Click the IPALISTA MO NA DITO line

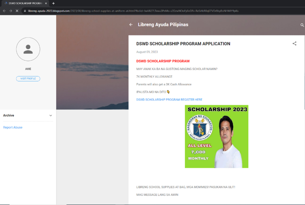click(x=153, y=92)
